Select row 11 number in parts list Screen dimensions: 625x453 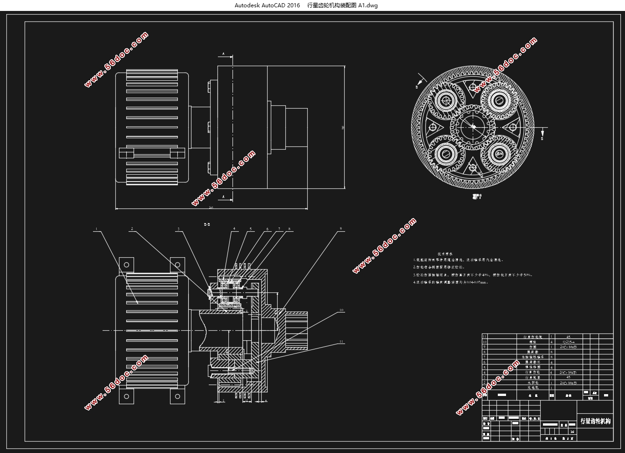(x=484, y=337)
